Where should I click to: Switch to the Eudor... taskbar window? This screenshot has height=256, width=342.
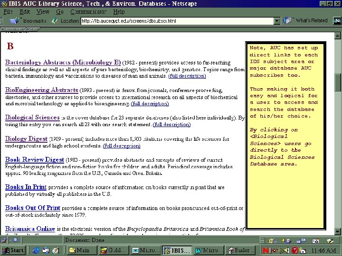coord(240,250)
